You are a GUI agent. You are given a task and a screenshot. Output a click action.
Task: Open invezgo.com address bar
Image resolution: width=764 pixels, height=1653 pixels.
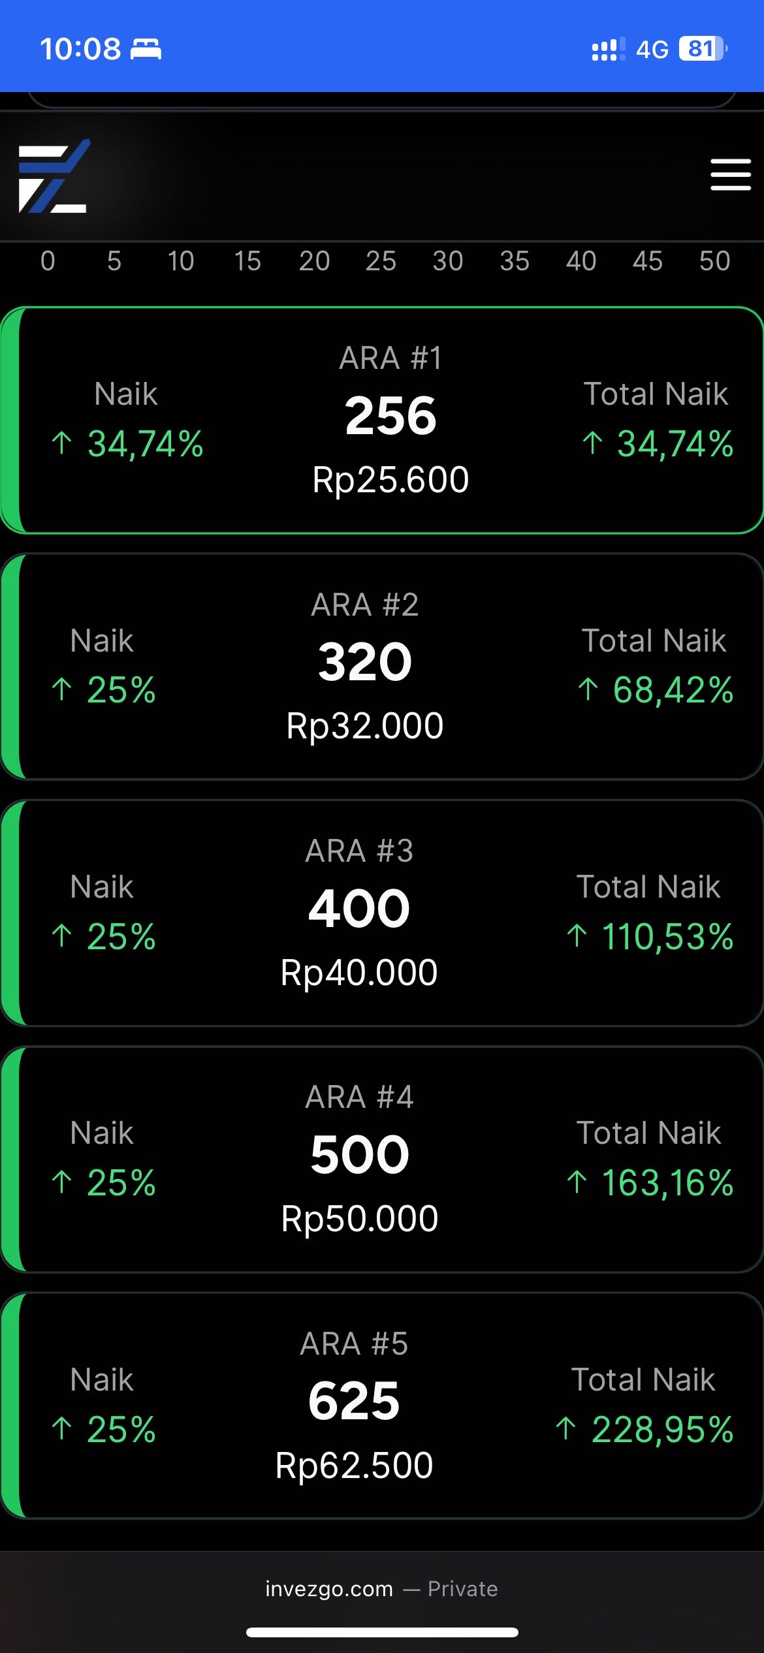(x=382, y=1589)
